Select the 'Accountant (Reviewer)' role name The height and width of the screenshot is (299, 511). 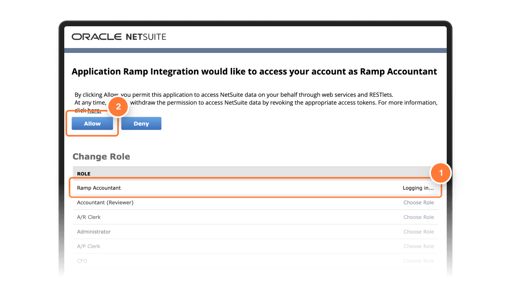(105, 202)
